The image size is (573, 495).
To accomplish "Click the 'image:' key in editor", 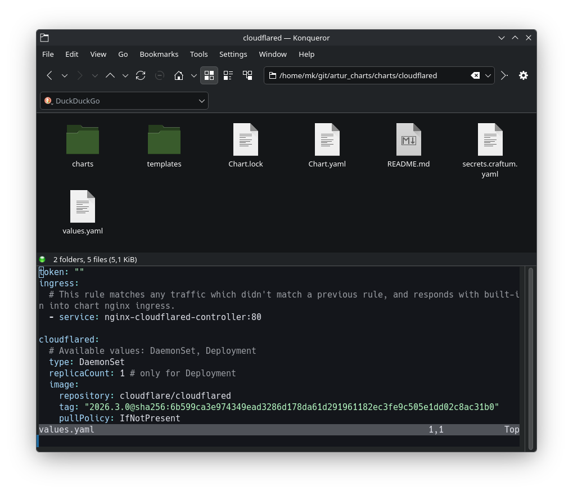I will [64, 385].
